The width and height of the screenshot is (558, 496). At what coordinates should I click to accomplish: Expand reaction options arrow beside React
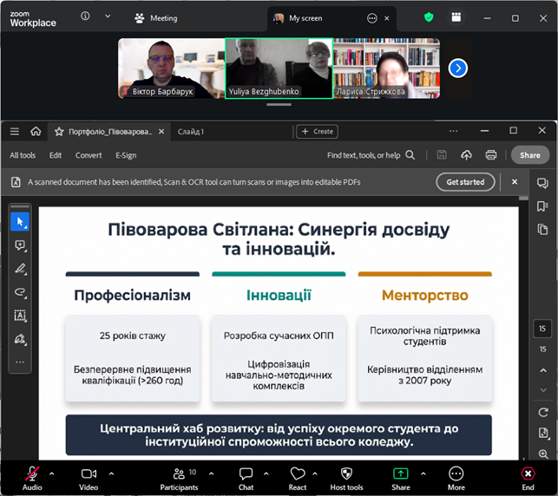coord(315,473)
